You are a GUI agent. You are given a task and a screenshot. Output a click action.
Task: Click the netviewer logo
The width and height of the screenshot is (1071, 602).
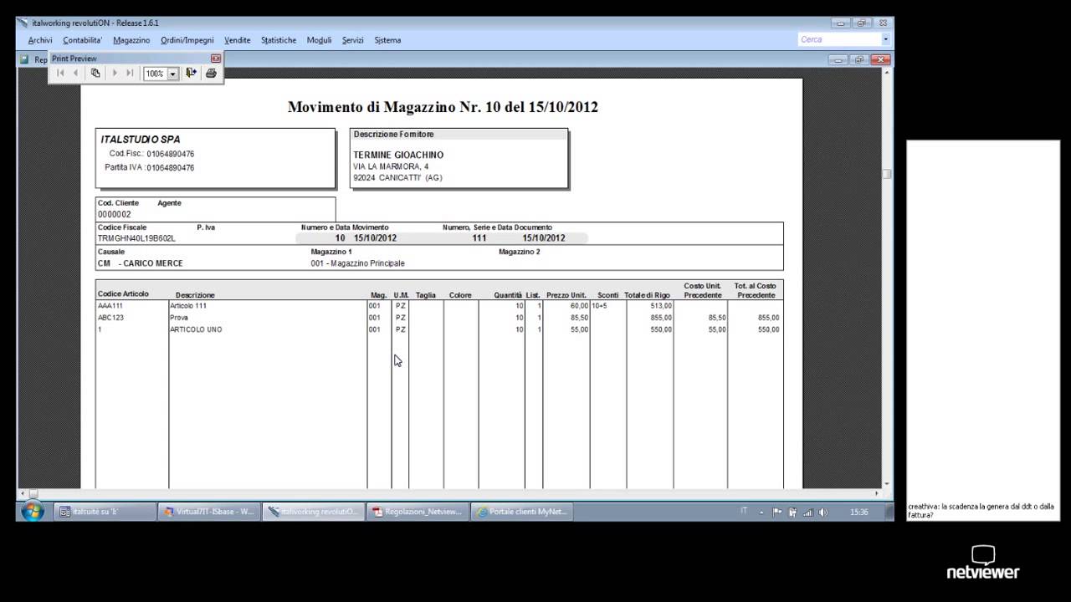pos(983,563)
